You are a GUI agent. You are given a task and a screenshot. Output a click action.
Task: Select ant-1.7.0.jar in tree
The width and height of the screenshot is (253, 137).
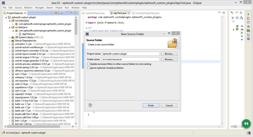click(21, 74)
